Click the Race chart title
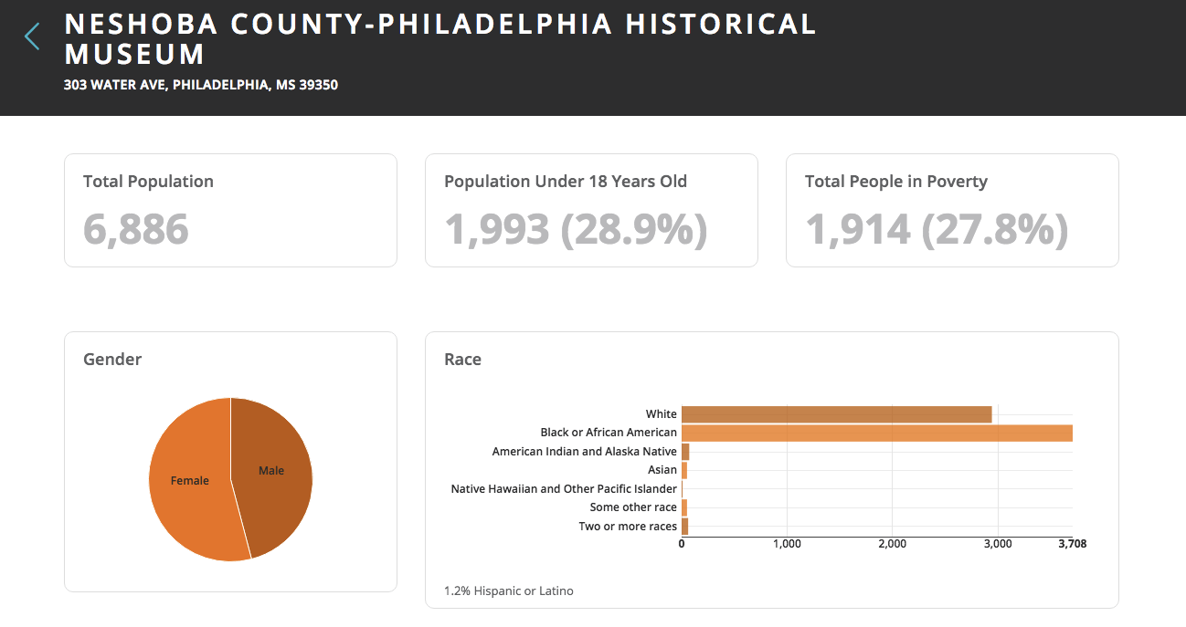Screen dimensions: 1186x627 462,360
